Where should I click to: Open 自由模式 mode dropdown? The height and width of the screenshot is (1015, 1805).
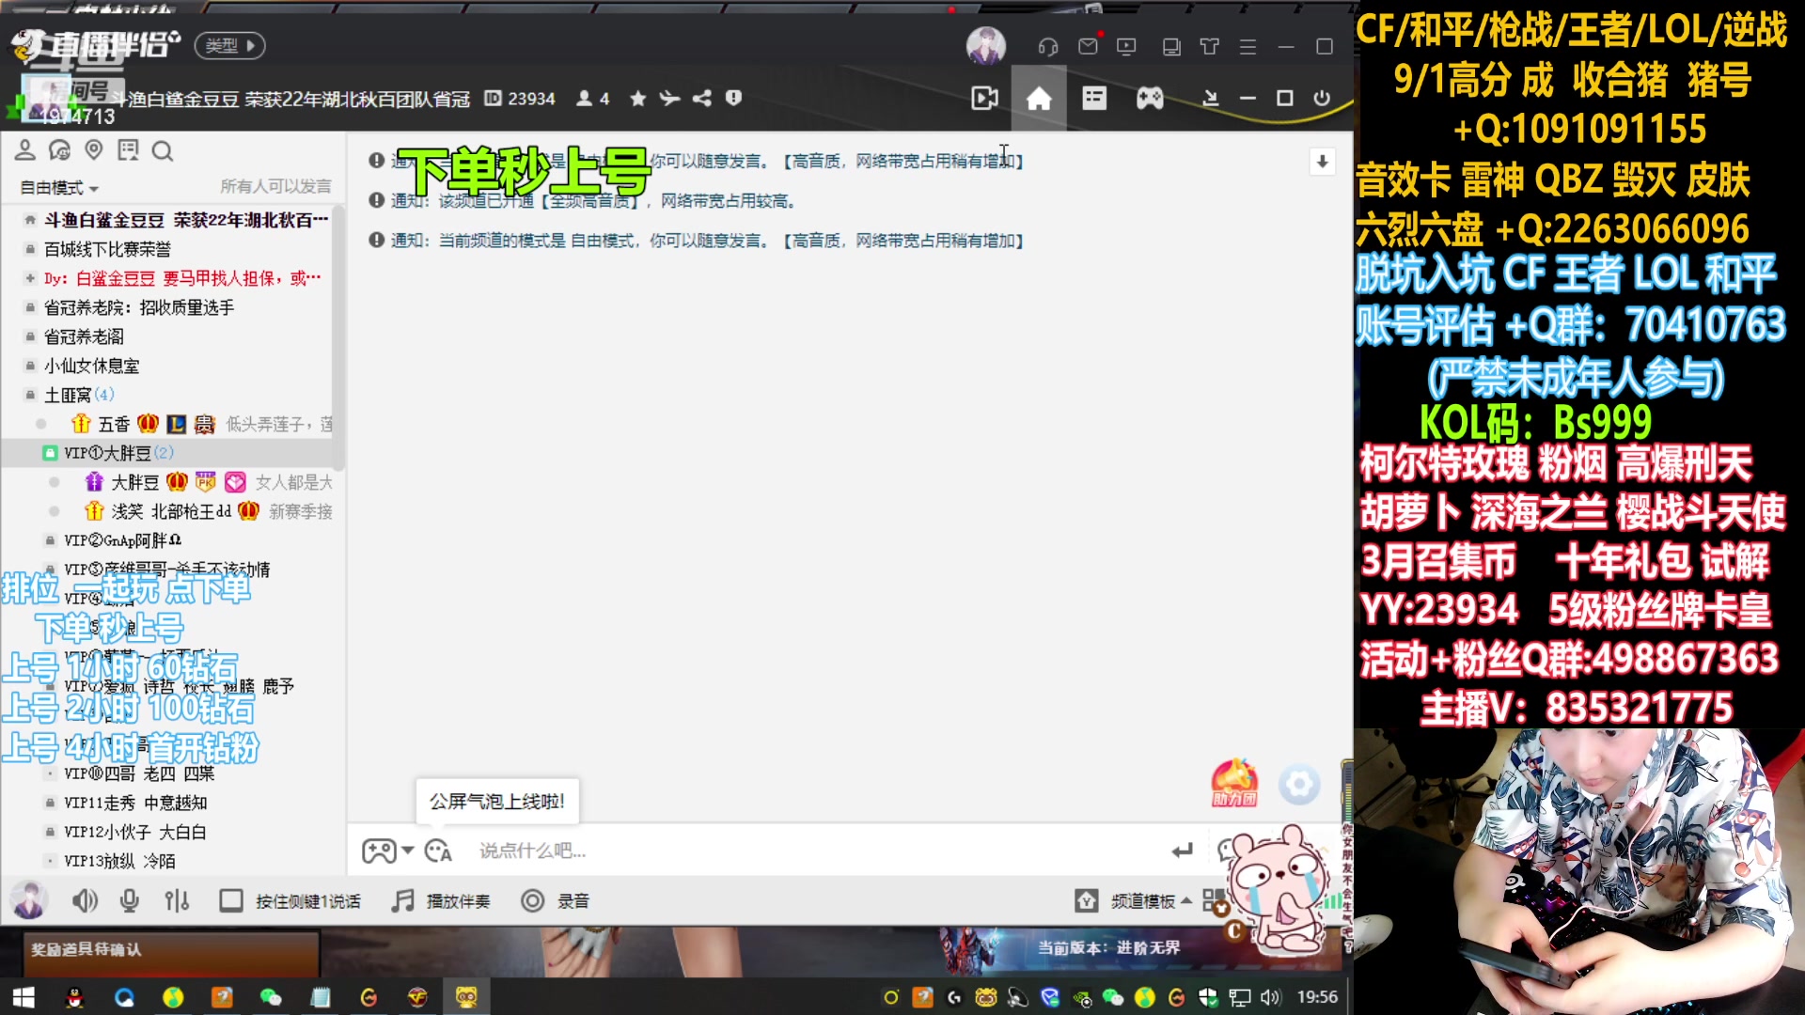[x=59, y=188]
